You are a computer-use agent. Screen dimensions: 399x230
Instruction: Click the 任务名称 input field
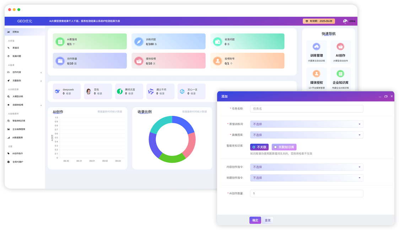[x=306, y=109]
